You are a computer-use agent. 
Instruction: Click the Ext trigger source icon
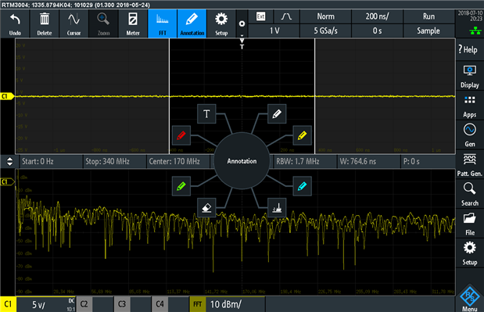click(261, 16)
